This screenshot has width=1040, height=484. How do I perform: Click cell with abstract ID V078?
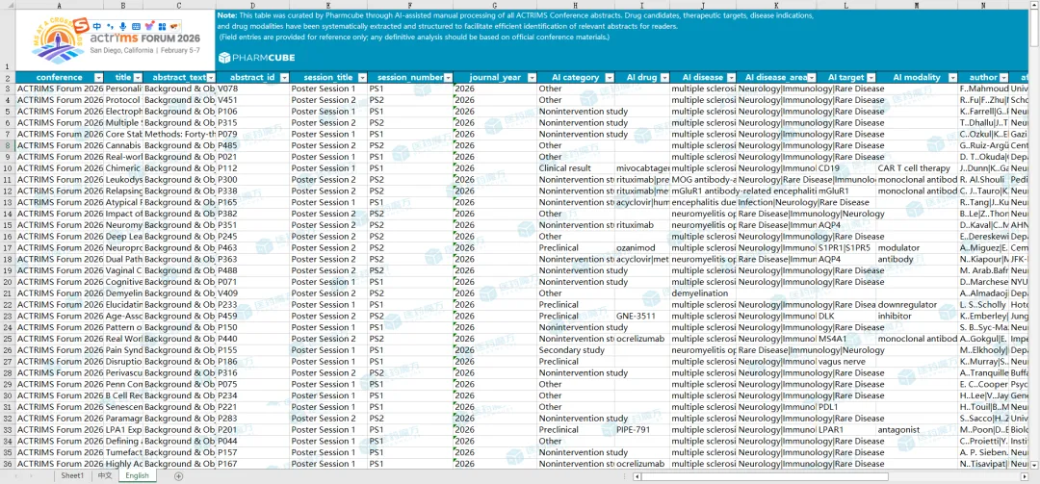pos(252,89)
